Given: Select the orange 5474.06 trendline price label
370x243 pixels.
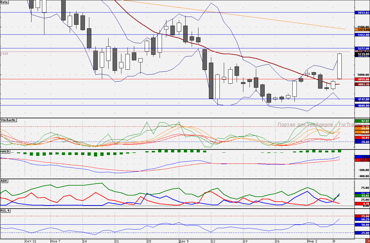Looking at the screenshot, I should click(362, 29).
